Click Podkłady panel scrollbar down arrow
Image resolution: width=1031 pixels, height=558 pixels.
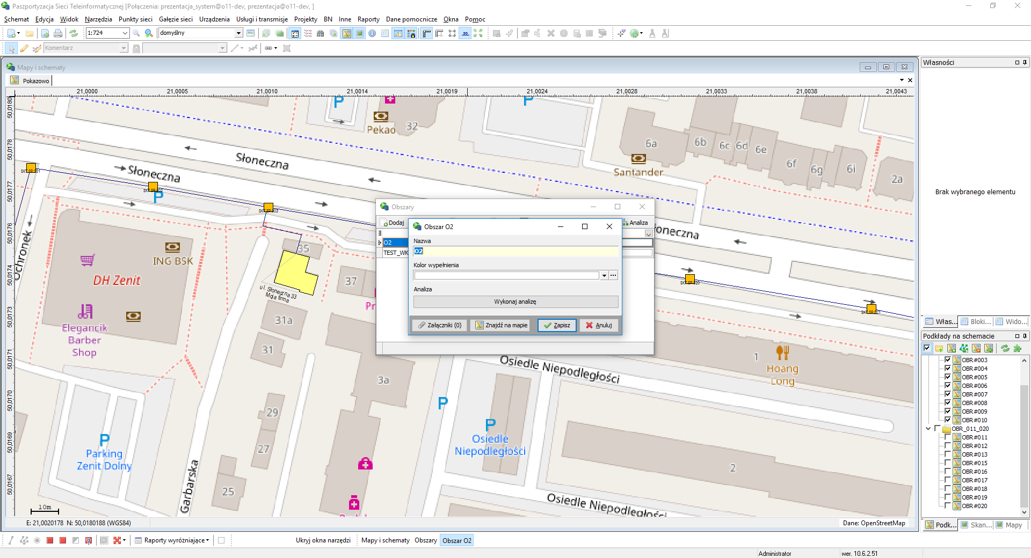point(1024,512)
